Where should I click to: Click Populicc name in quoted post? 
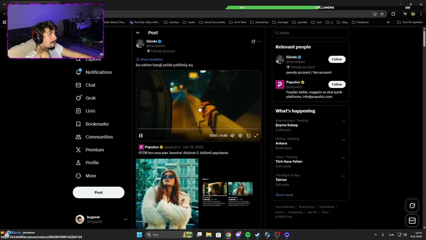tap(152, 147)
